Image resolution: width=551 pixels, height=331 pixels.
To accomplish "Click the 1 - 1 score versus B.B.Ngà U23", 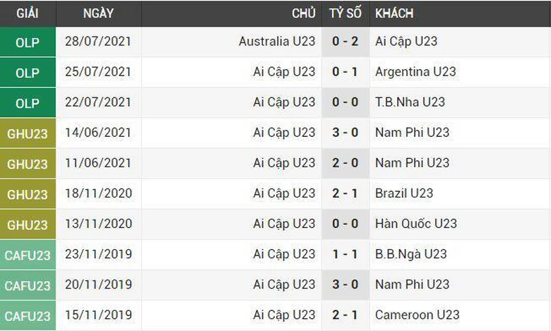I will coord(345,253).
